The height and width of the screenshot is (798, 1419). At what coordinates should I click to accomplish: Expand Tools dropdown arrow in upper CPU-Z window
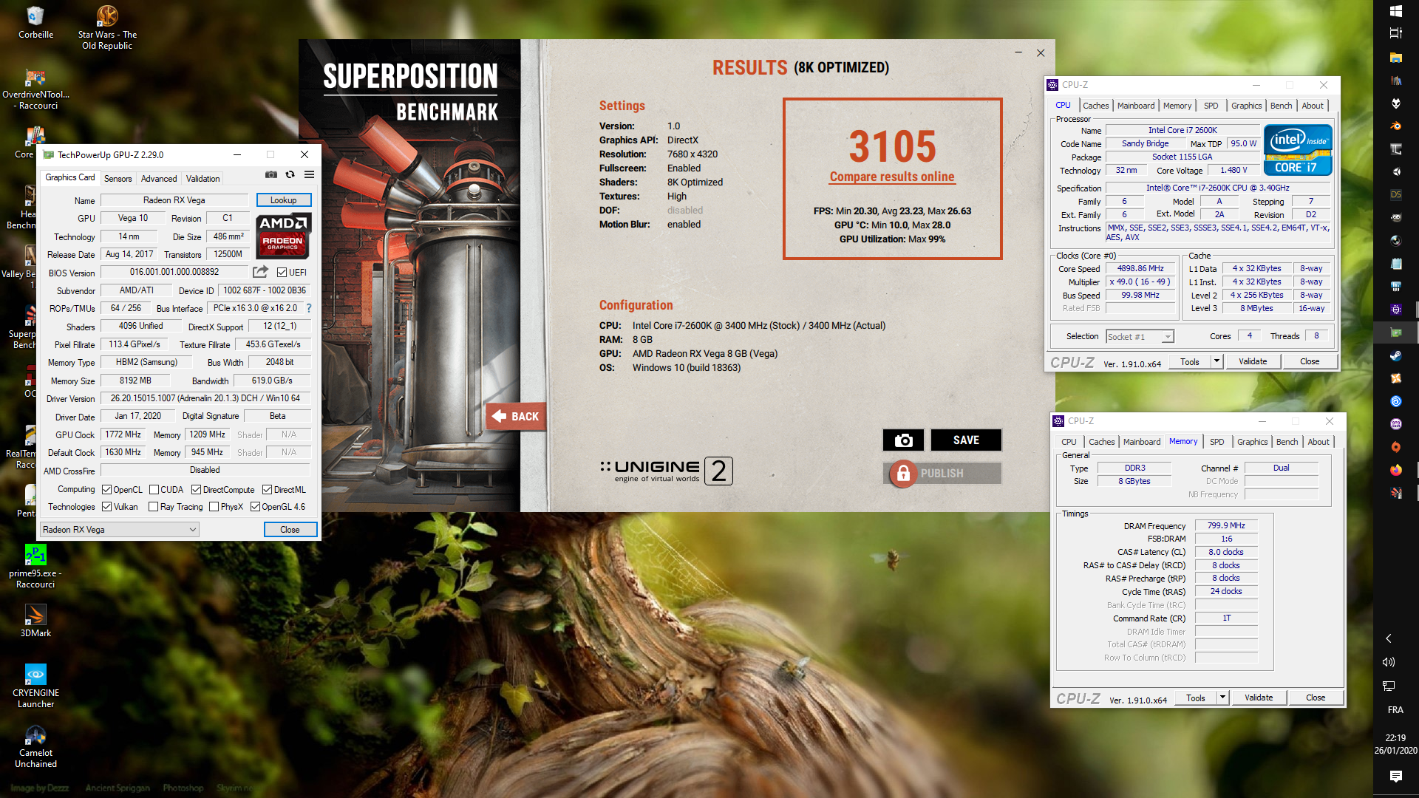1216,361
